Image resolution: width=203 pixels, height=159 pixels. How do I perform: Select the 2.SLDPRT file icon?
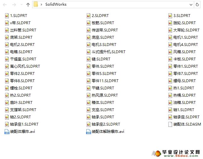click(89, 16)
